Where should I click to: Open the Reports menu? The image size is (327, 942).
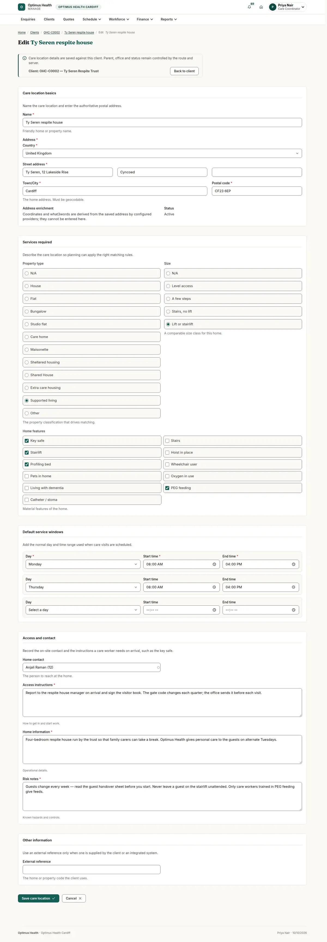coord(169,19)
